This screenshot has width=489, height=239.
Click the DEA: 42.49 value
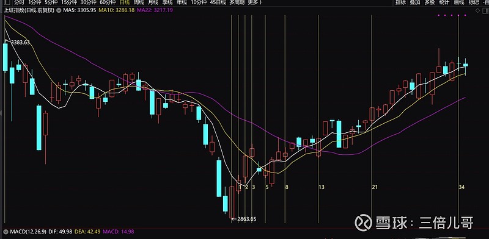(x=88, y=232)
